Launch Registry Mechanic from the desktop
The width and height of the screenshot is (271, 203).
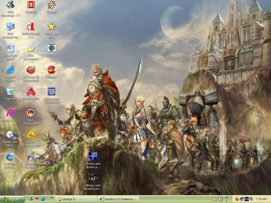pyautogui.click(x=31, y=157)
